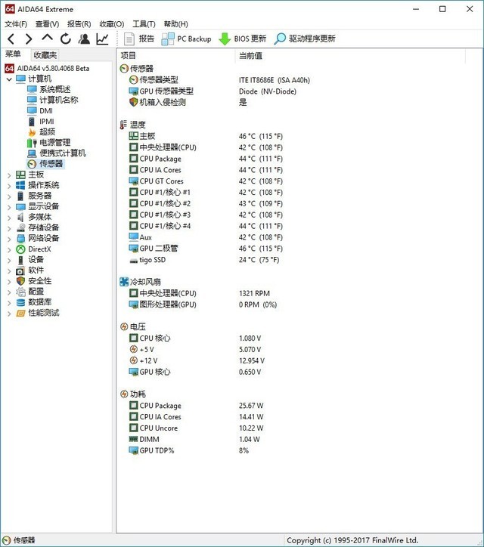Select the 传感器类型 row

(219, 80)
